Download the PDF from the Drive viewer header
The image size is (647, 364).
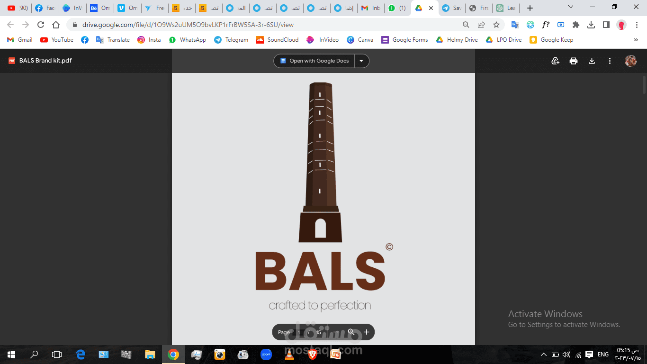[592, 61]
